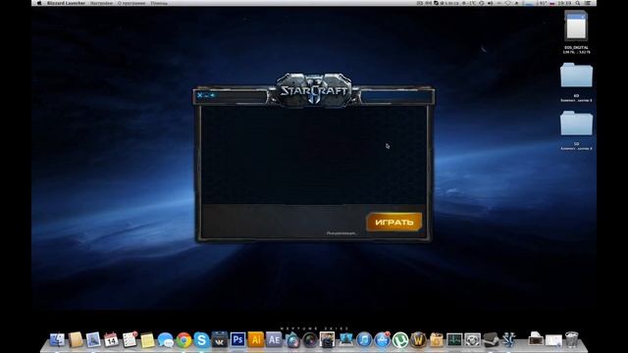Select the EOS_DIGITAL drive on desktop
The width and height of the screenshot is (628, 353).
pos(576,26)
